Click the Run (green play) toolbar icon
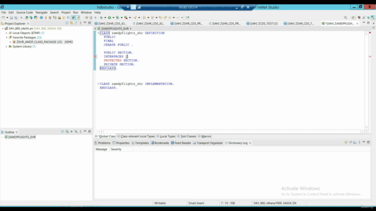The height and width of the screenshot is (211, 376). (x=109, y=18)
